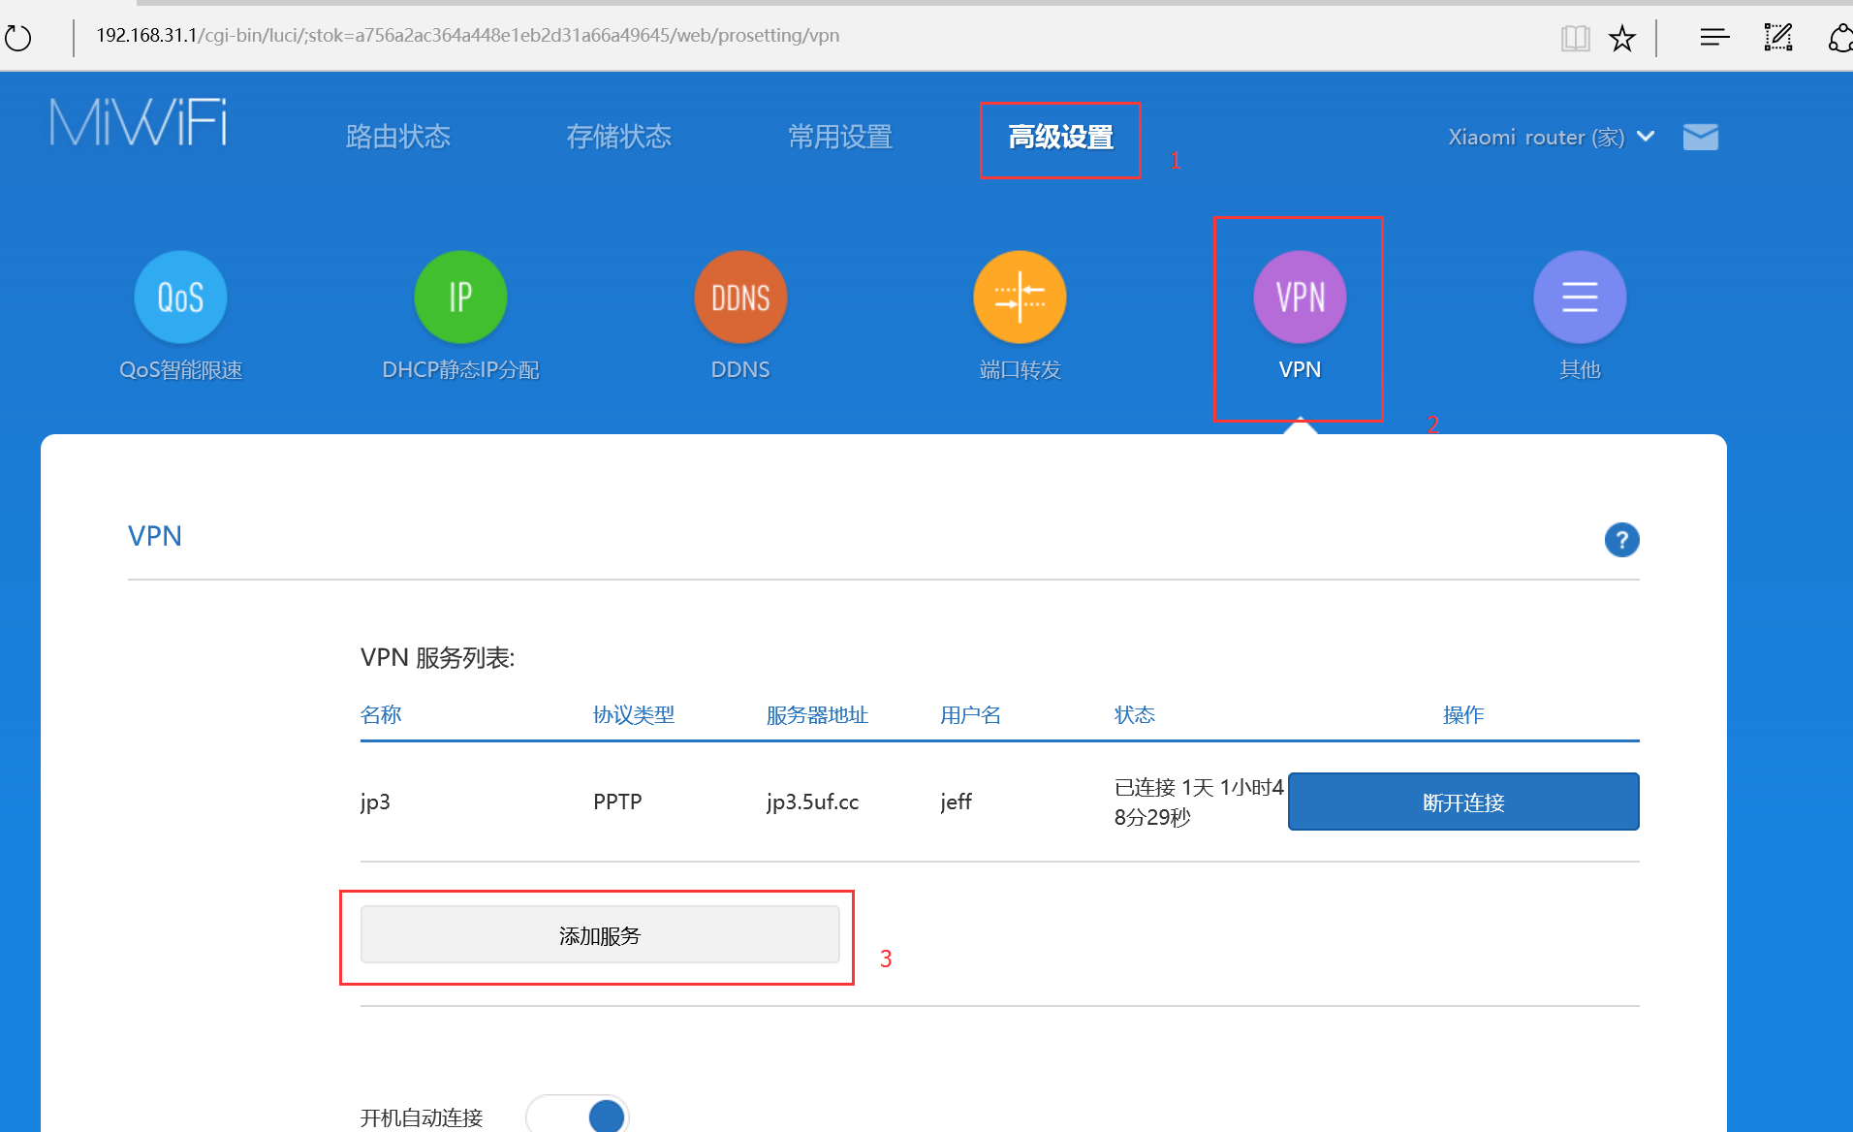1853x1132 pixels.
Task: Open the 存储状态 tab
Action: point(618,137)
